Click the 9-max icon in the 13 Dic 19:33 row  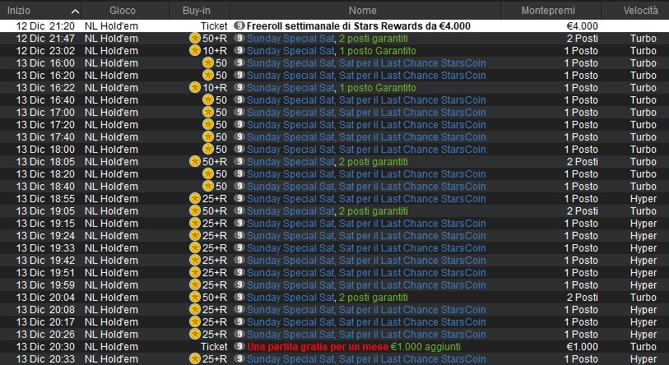click(239, 248)
